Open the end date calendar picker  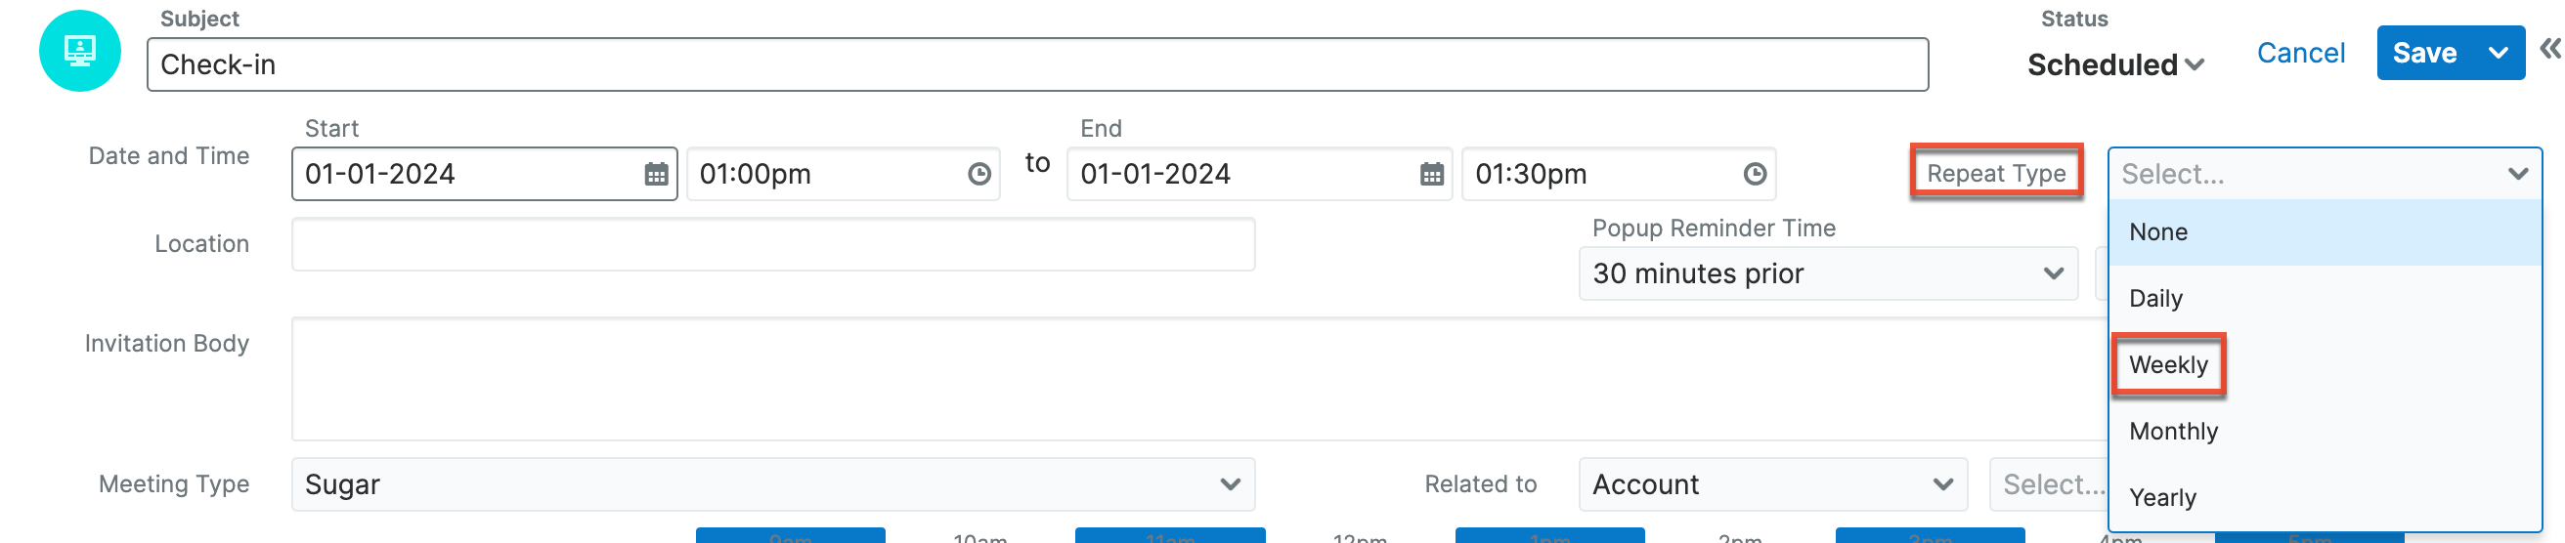coord(1431,174)
